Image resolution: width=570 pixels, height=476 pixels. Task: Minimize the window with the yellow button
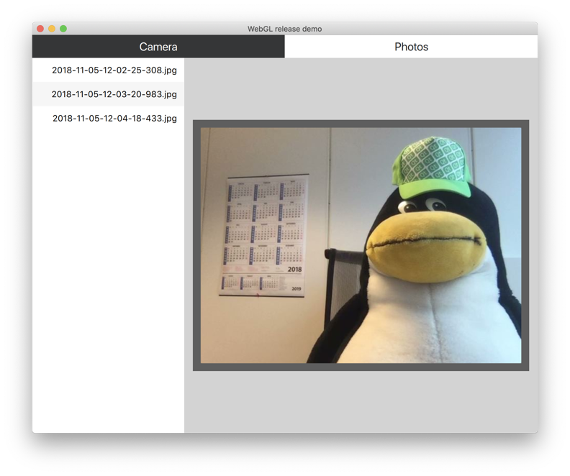(x=52, y=29)
